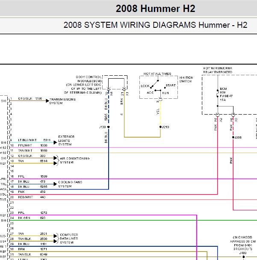The width and height of the screenshot is (257, 260).
Task: Click the pin 17 'DK BLU' wire label
Action: [x=24, y=181]
